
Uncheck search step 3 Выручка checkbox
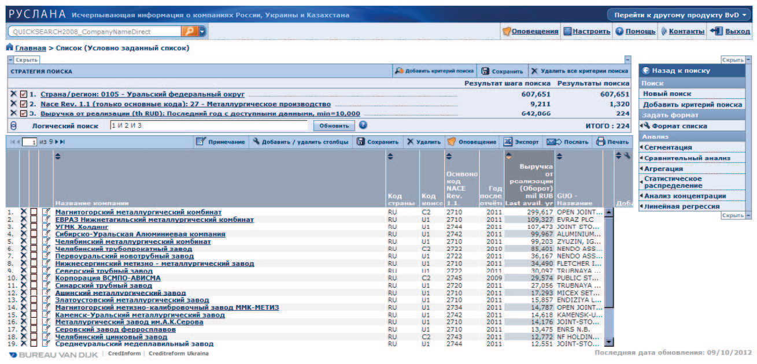click(24, 113)
